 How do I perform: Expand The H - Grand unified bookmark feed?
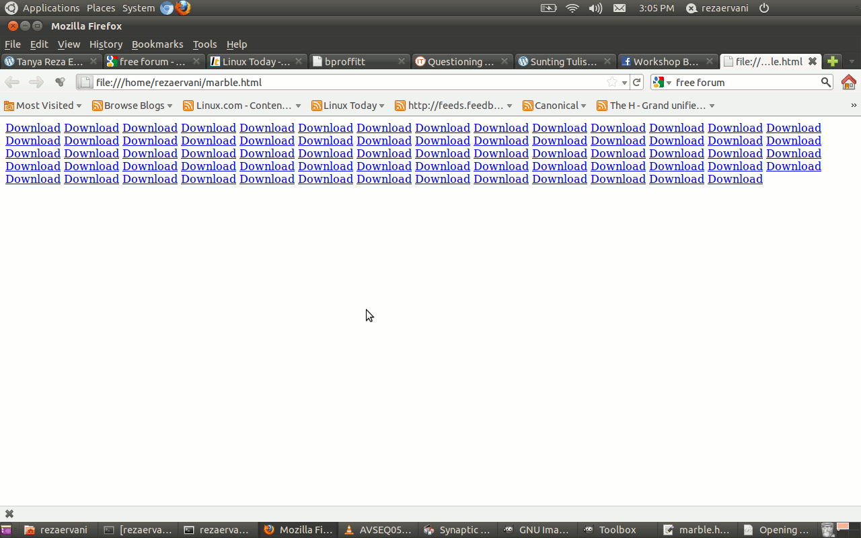click(x=656, y=106)
